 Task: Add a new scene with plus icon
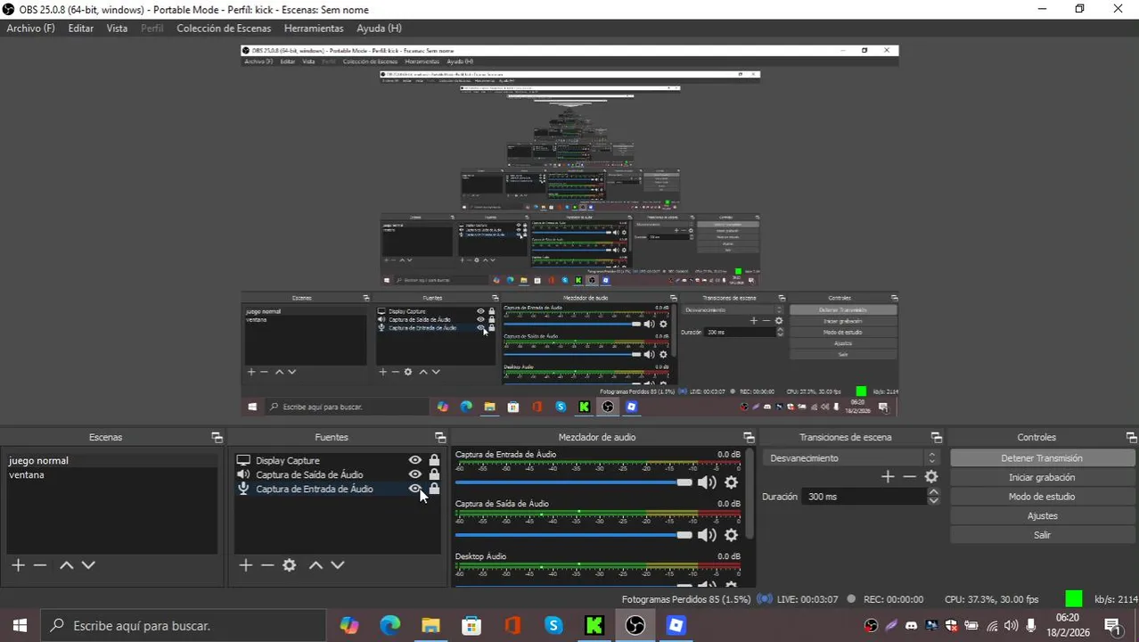pyautogui.click(x=18, y=565)
